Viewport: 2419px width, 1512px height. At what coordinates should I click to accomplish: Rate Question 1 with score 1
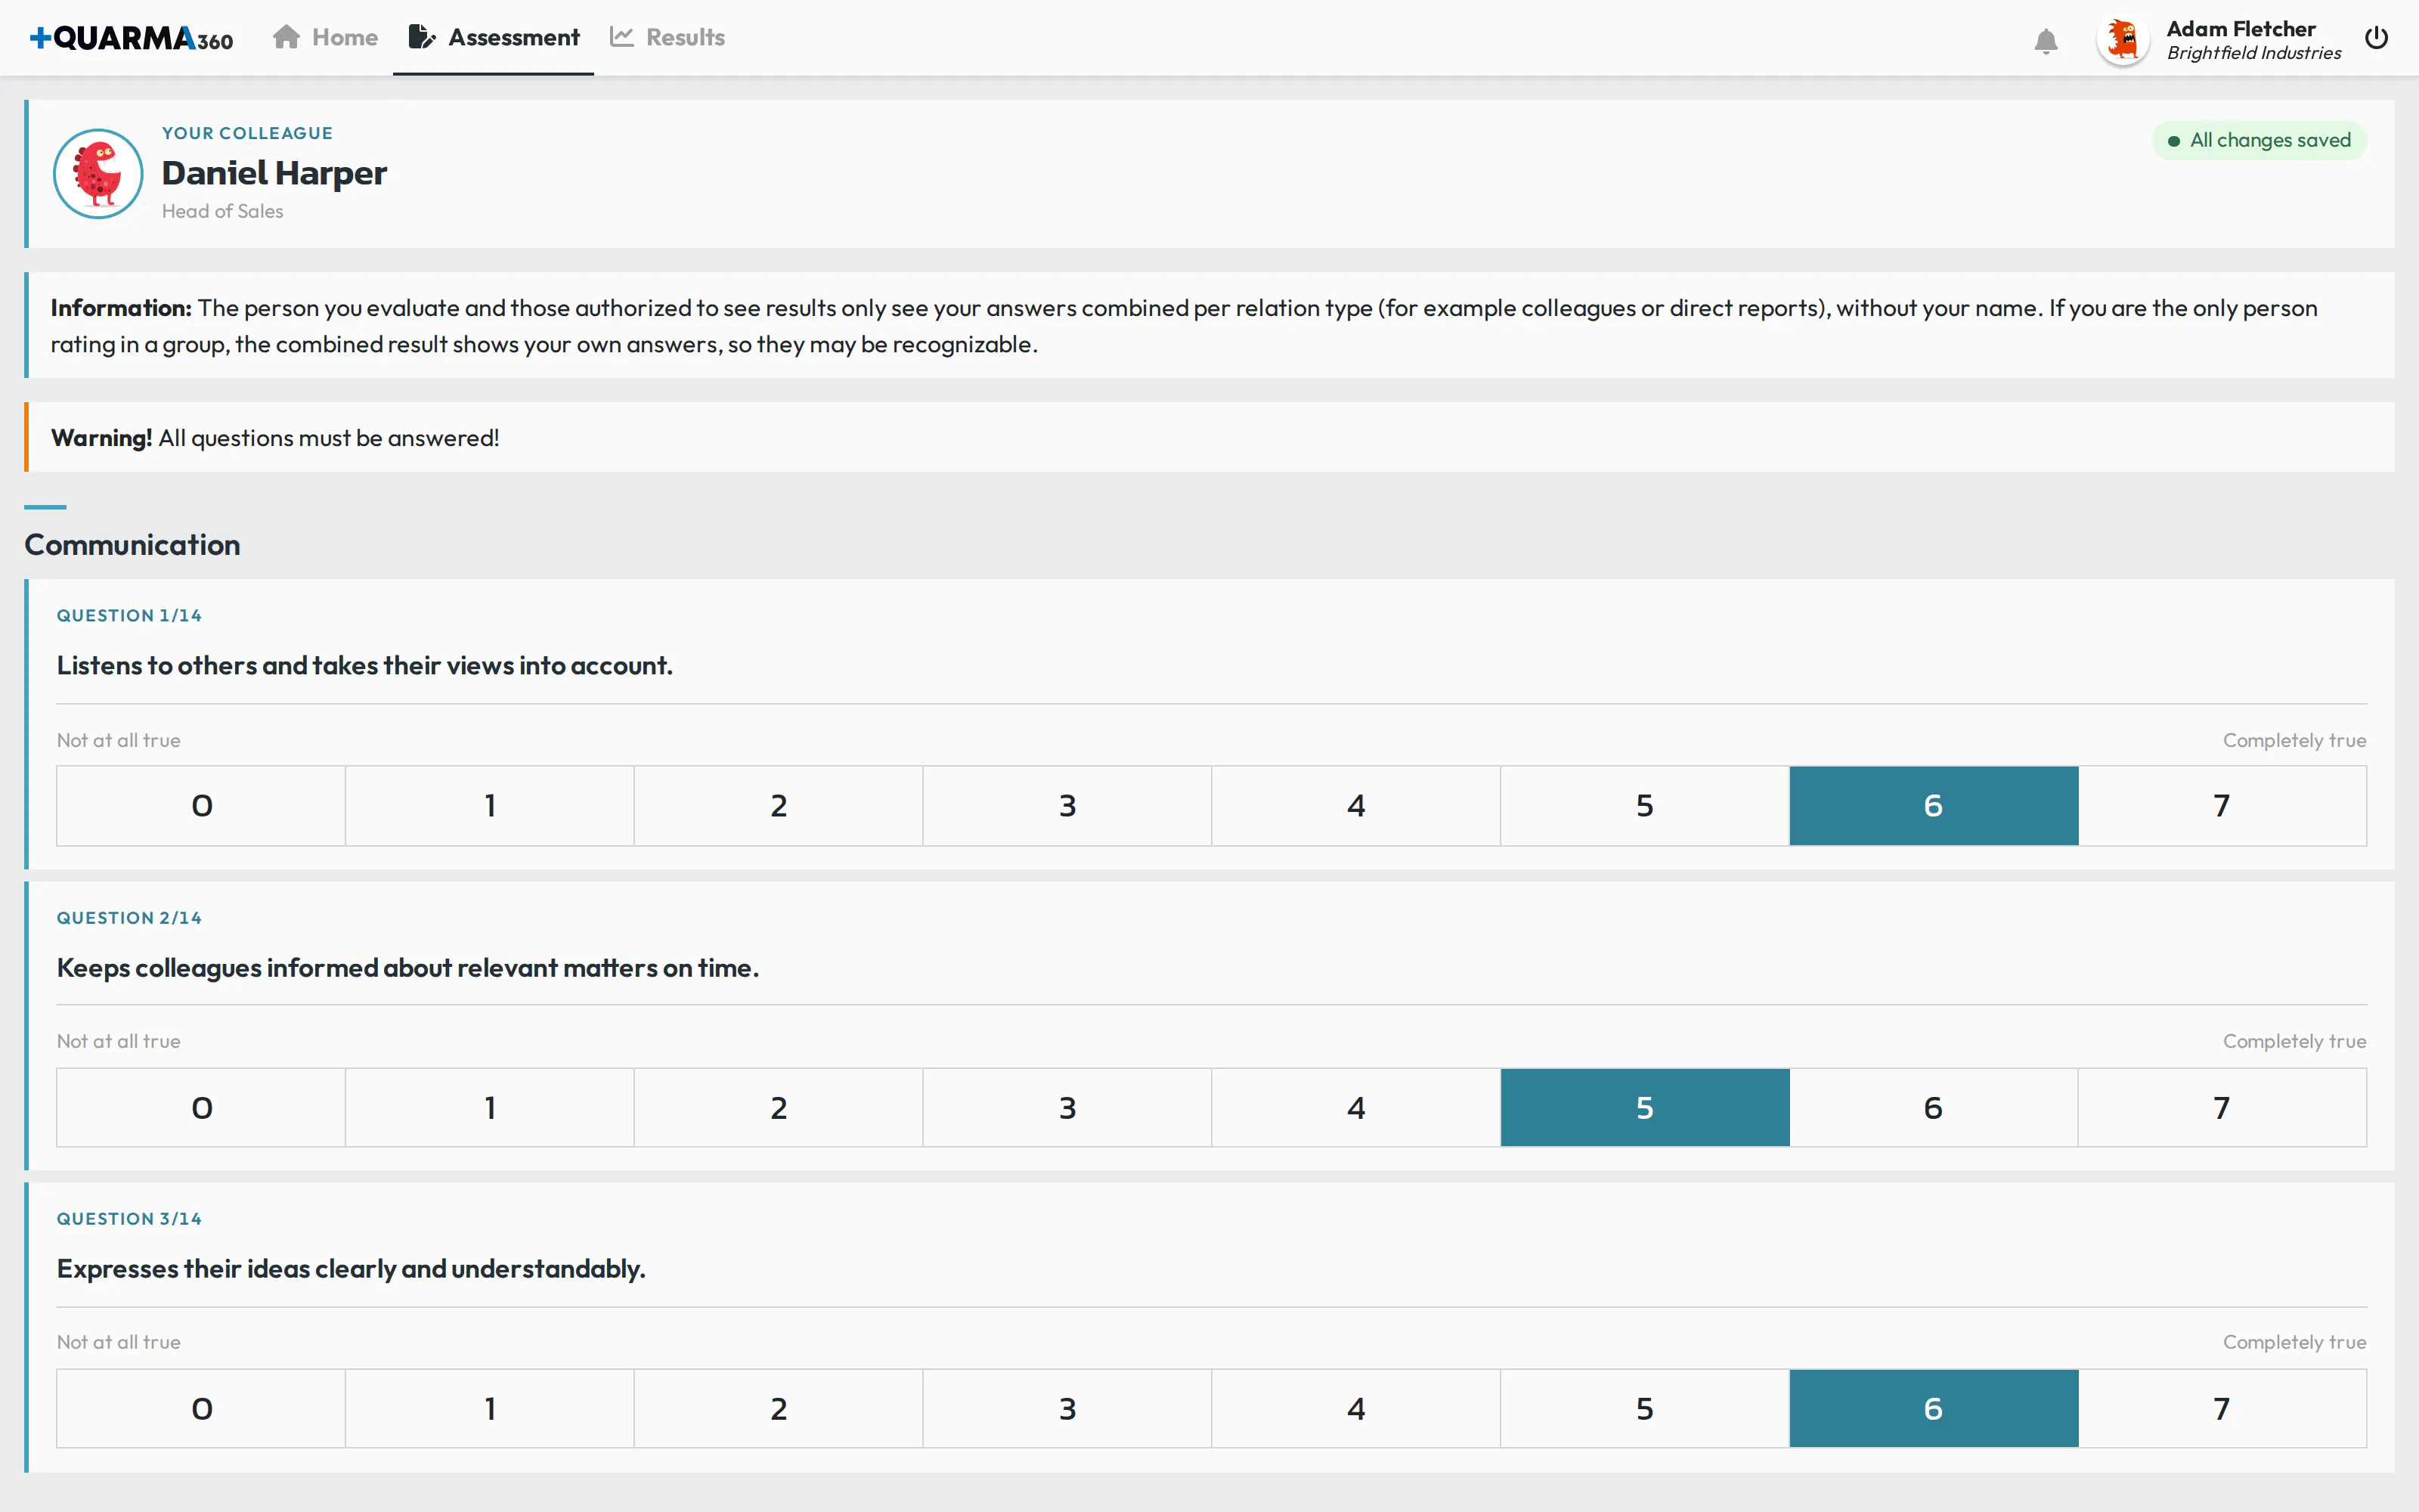[x=490, y=806]
